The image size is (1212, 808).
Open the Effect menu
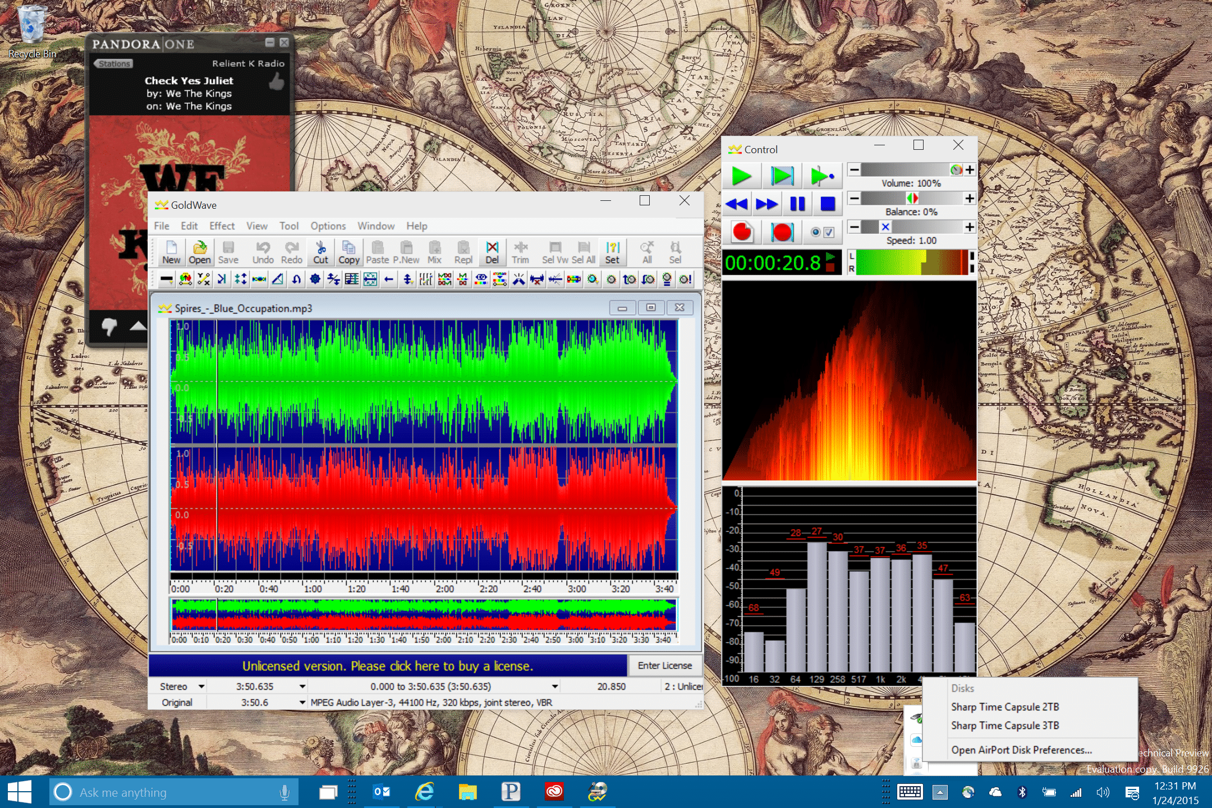coord(222,226)
